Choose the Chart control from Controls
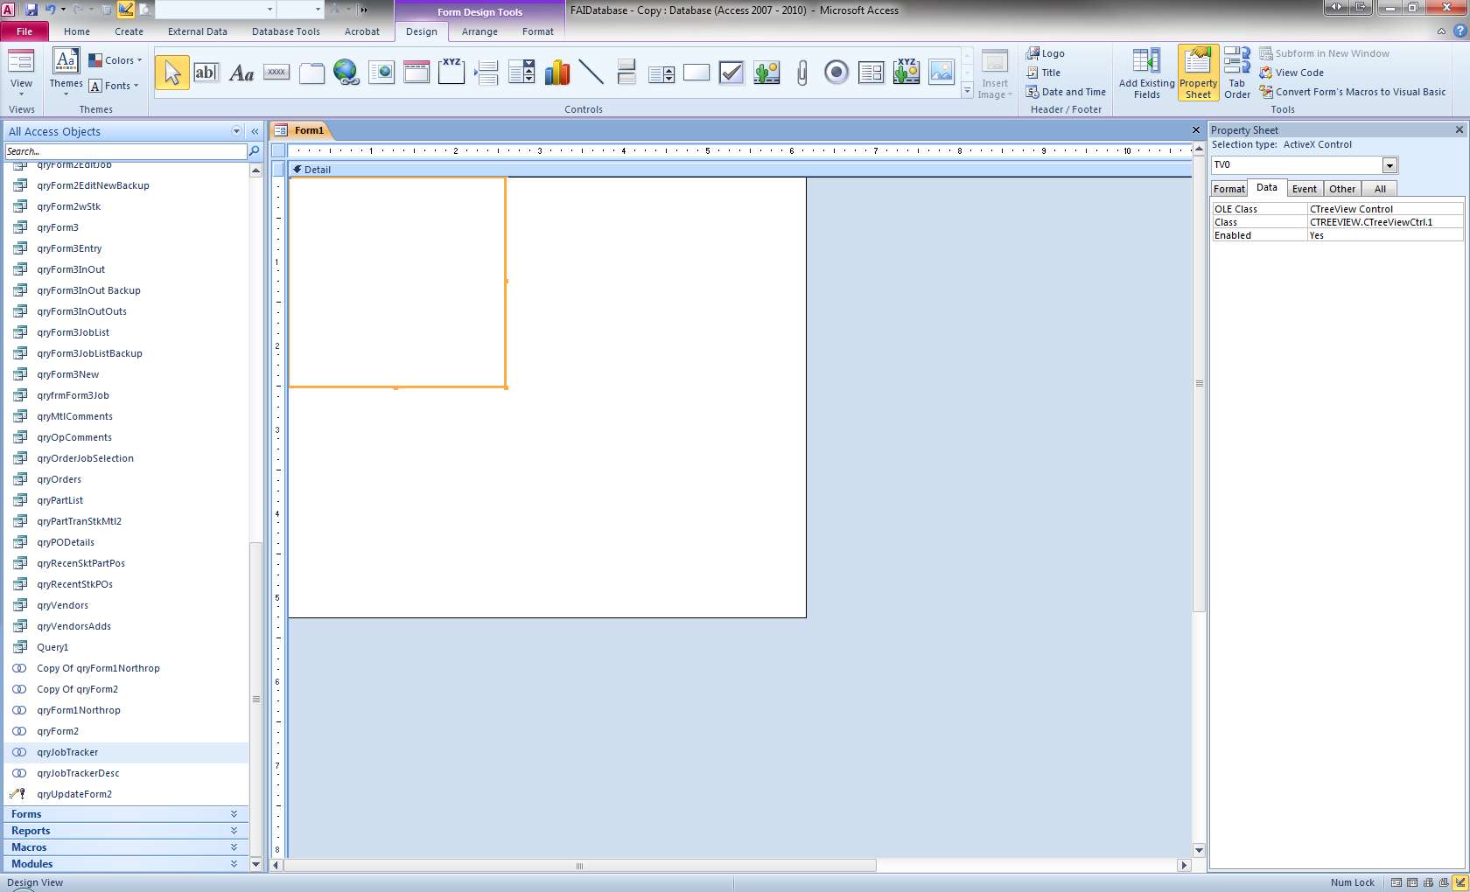The image size is (1470, 892). pos(556,73)
